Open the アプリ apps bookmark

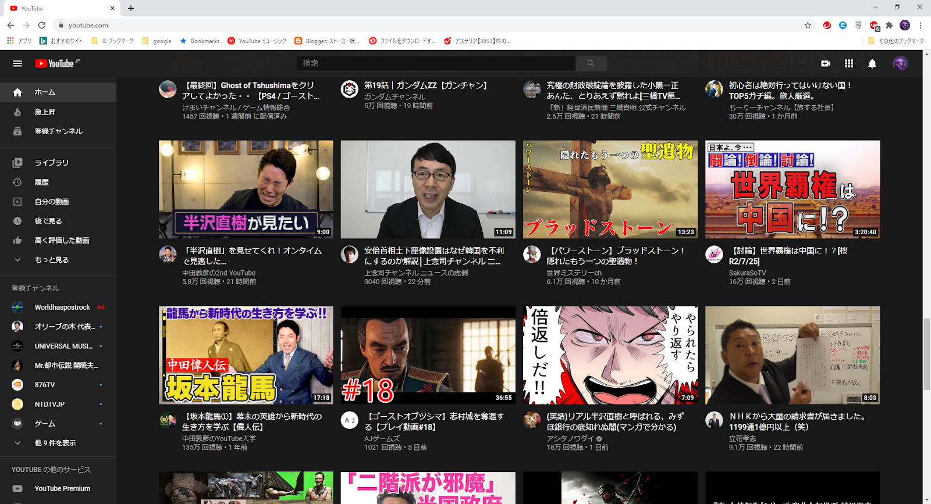tap(19, 41)
